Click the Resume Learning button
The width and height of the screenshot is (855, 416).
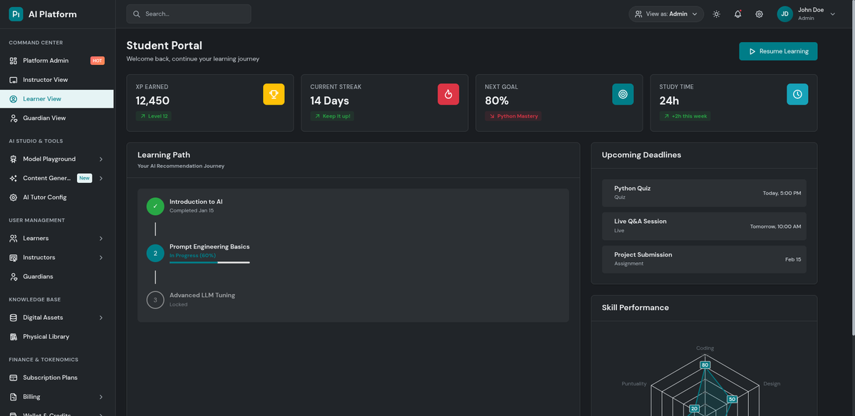coord(778,51)
